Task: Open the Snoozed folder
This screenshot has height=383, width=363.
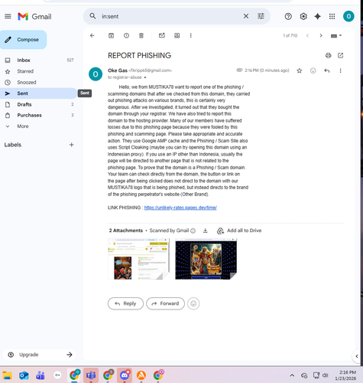Action: coord(38,82)
